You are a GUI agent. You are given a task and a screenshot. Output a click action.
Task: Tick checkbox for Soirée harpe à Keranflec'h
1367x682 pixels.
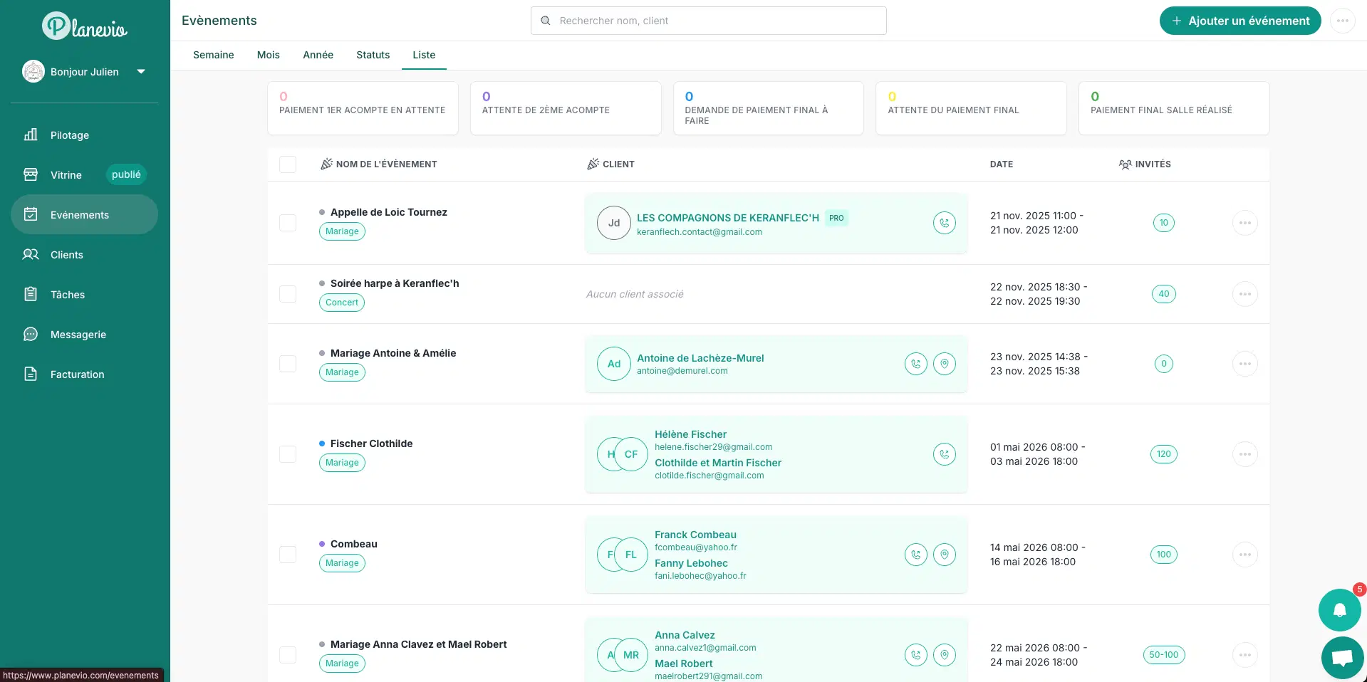point(288,294)
